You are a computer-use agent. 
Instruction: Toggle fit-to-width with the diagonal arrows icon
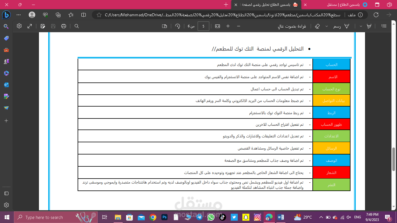(30, 26)
